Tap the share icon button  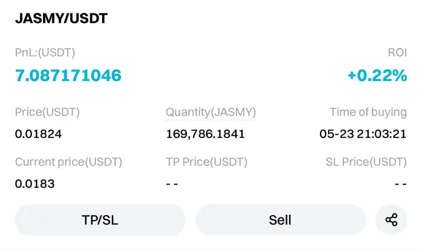click(x=391, y=220)
